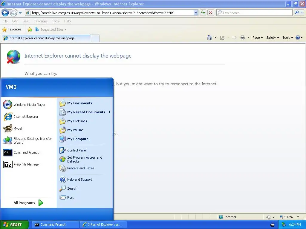This screenshot has width=306, height=229.
Task: Click the taskbar clock showing 6:24 PM
Action: click(295, 225)
